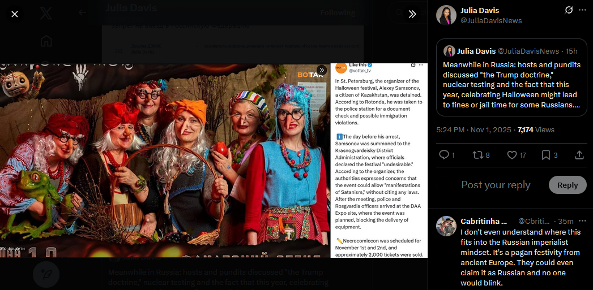Open the more options menu at panel top

[x=582, y=10]
